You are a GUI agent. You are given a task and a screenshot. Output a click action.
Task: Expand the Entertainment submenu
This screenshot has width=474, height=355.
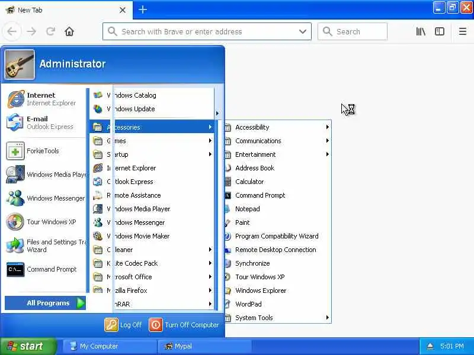pyautogui.click(x=278, y=154)
